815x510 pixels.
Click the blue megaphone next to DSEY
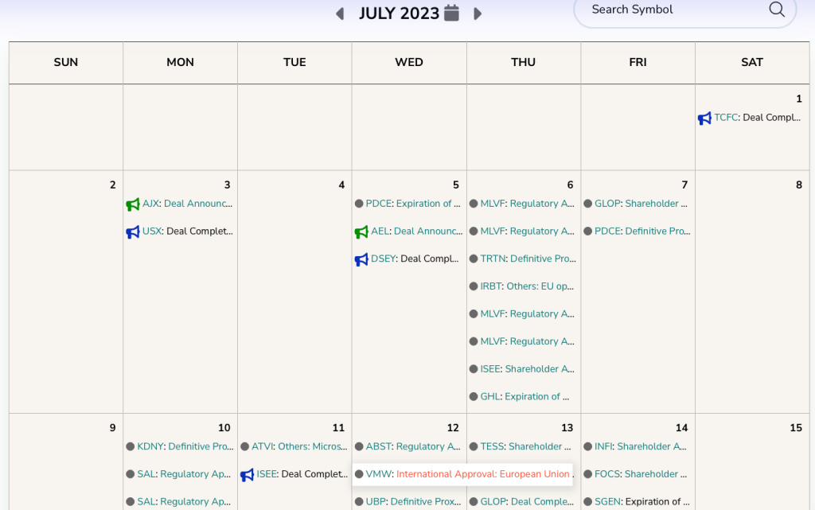click(x=361, y=259)
